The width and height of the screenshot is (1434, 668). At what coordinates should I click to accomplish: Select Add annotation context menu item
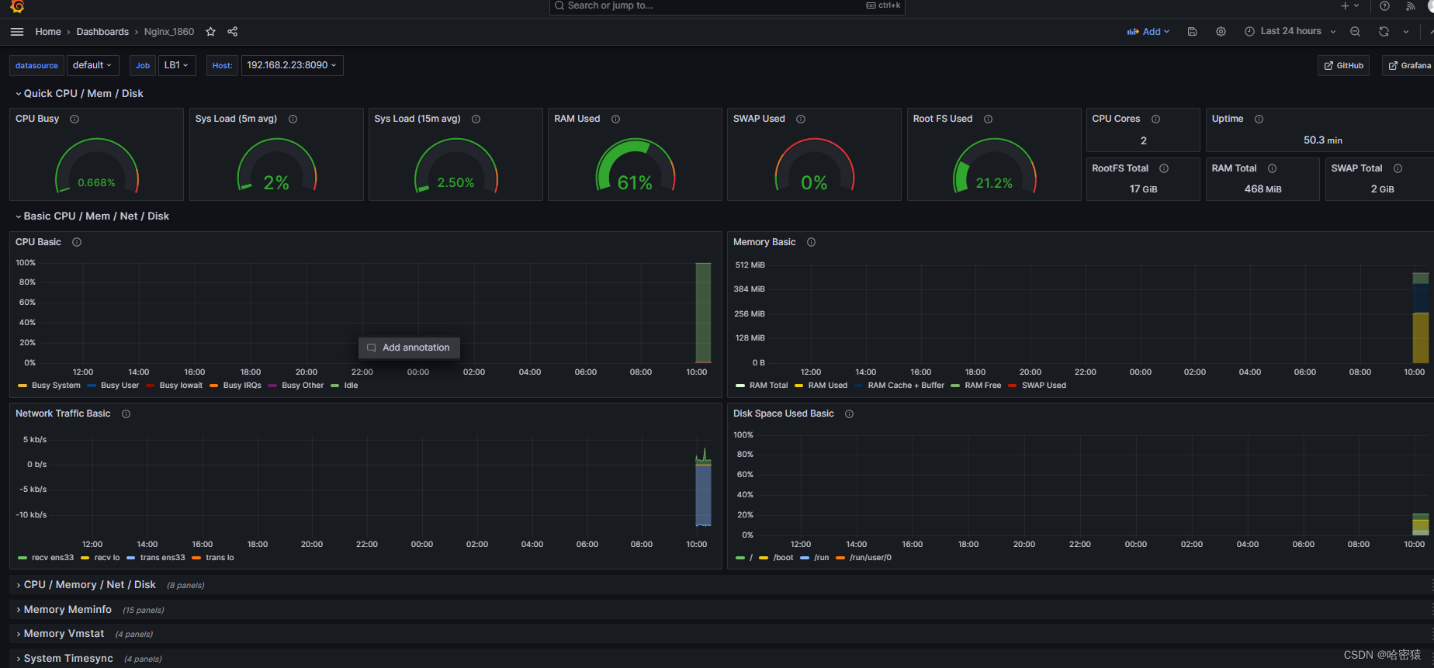pyautogui.click(x=409, y=348)
